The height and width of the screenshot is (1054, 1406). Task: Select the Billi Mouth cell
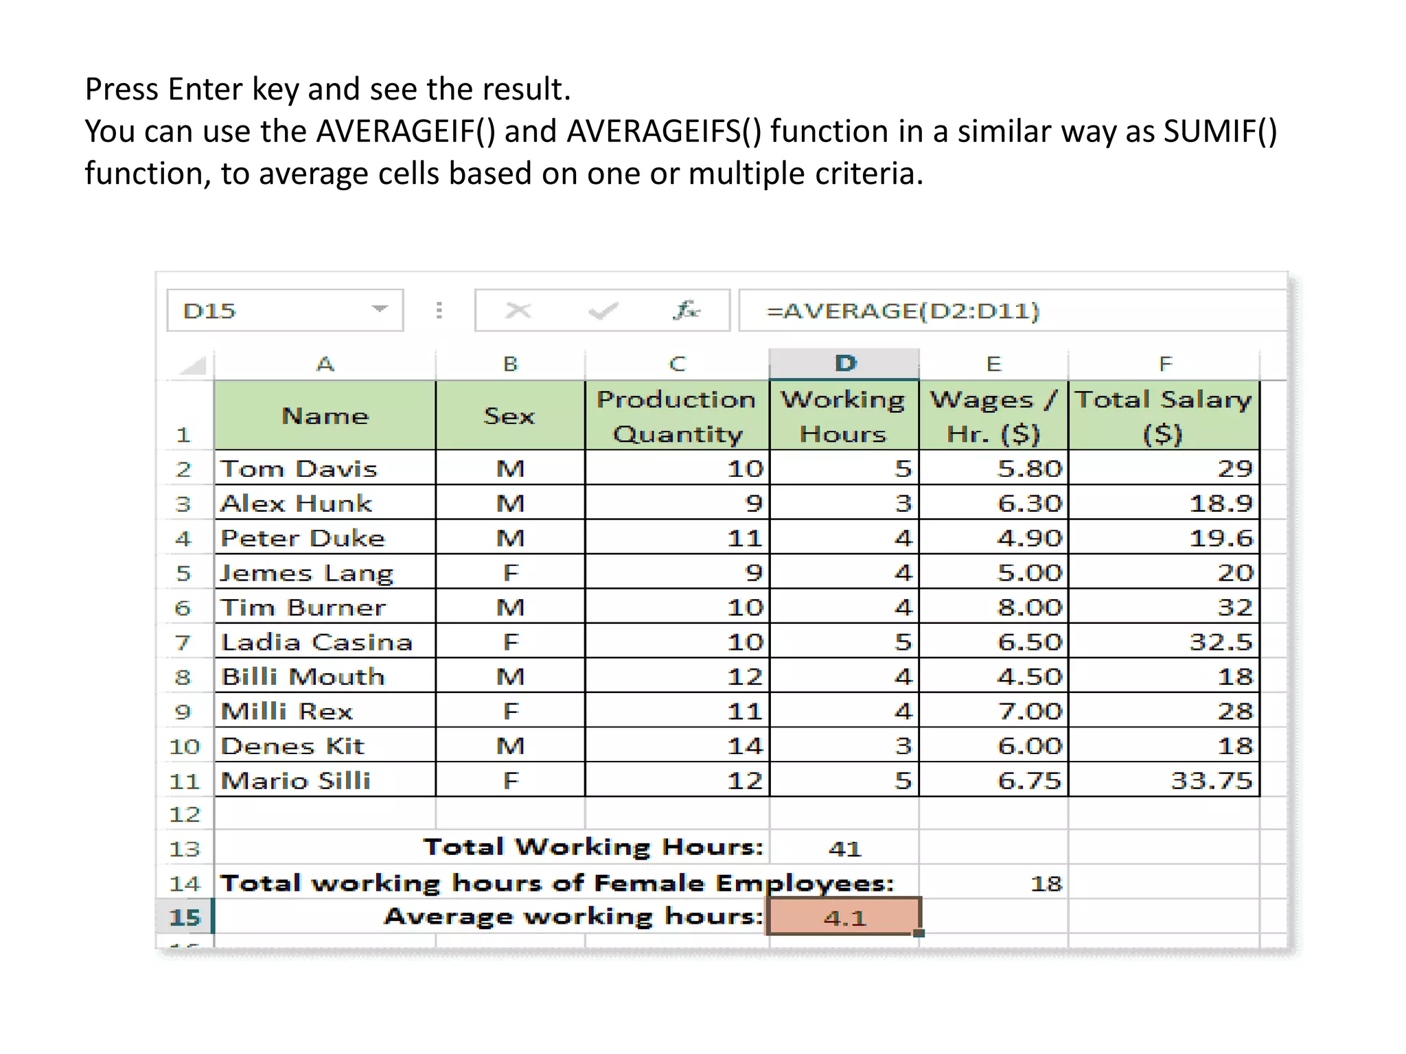pos(325,676)
